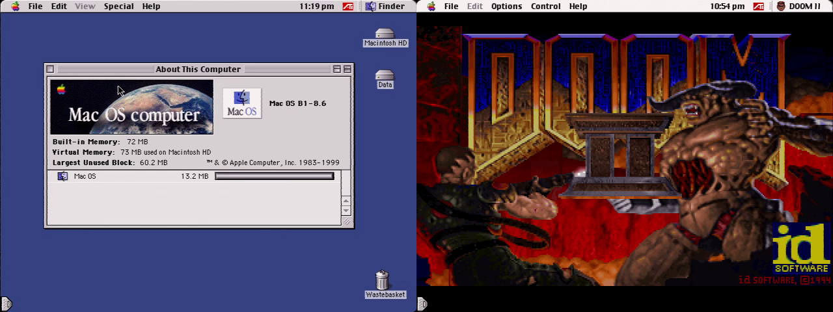Screen dimensions: 833x312
Task: Open the DOOM II application switcher menu
Action: coord(799,6)
